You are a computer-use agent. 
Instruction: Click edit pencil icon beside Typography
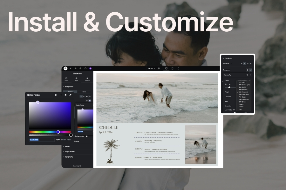click(250, 70)
